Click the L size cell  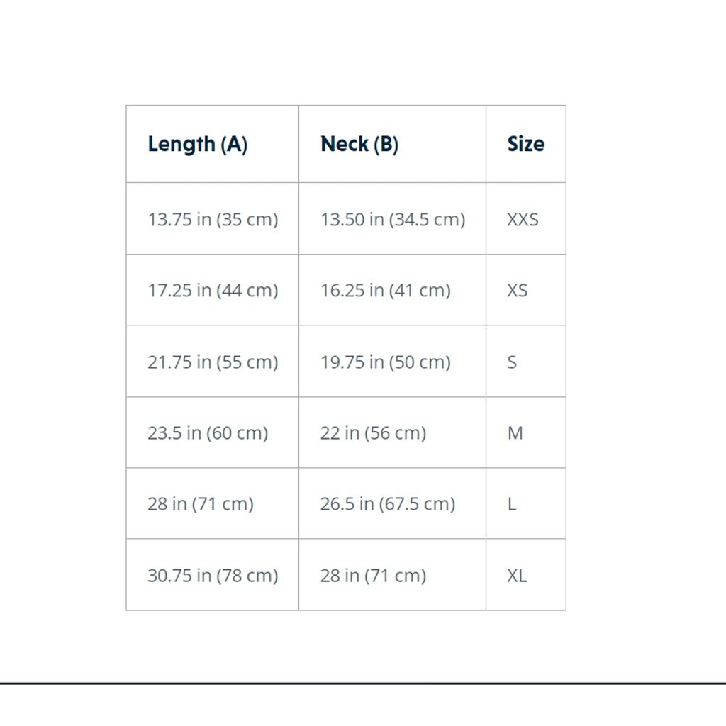pos(511,503)
